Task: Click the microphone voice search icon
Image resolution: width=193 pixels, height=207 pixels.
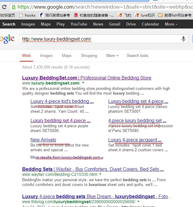Action: [x=184, y=39]
